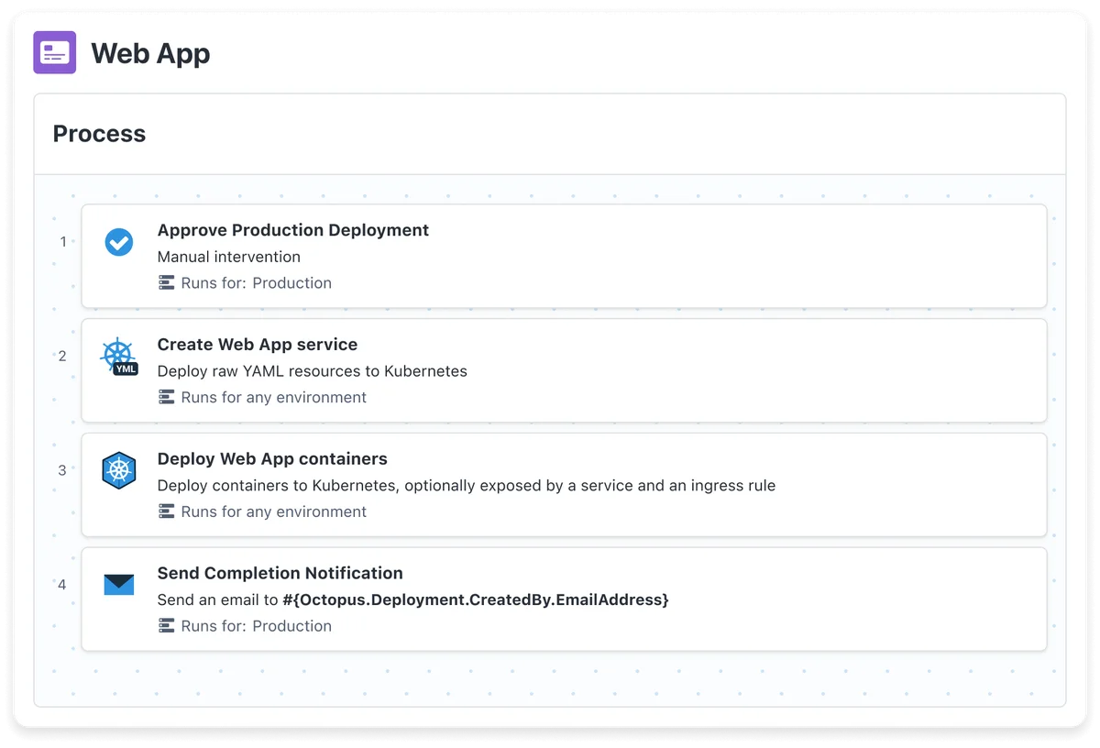Viewport: 1100px width, 748px height.
Task: Click step number 2
Action: tap(62, 356)
